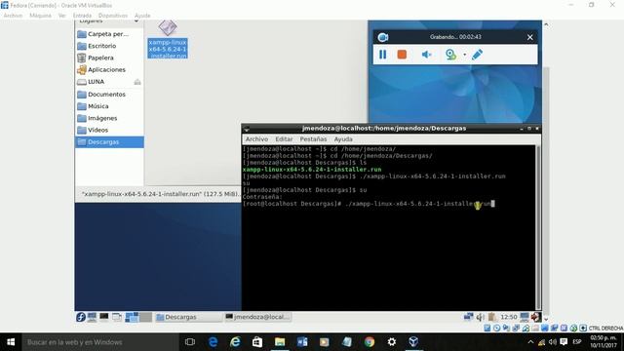Click the webcam icon in recorder toolbar
Viewport: 624px width, 351px height.
click(x=450, y=55)
